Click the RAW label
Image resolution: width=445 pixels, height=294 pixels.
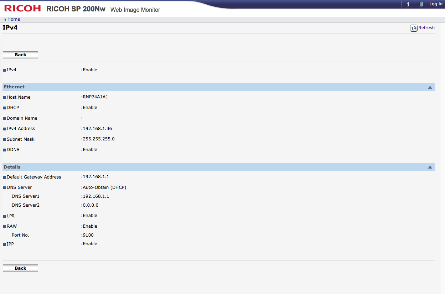click(12, 226)
